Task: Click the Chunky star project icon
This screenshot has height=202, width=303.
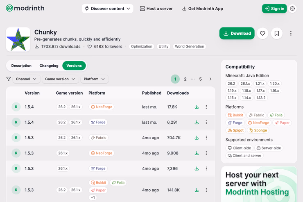Action: [x=18, y=39]
